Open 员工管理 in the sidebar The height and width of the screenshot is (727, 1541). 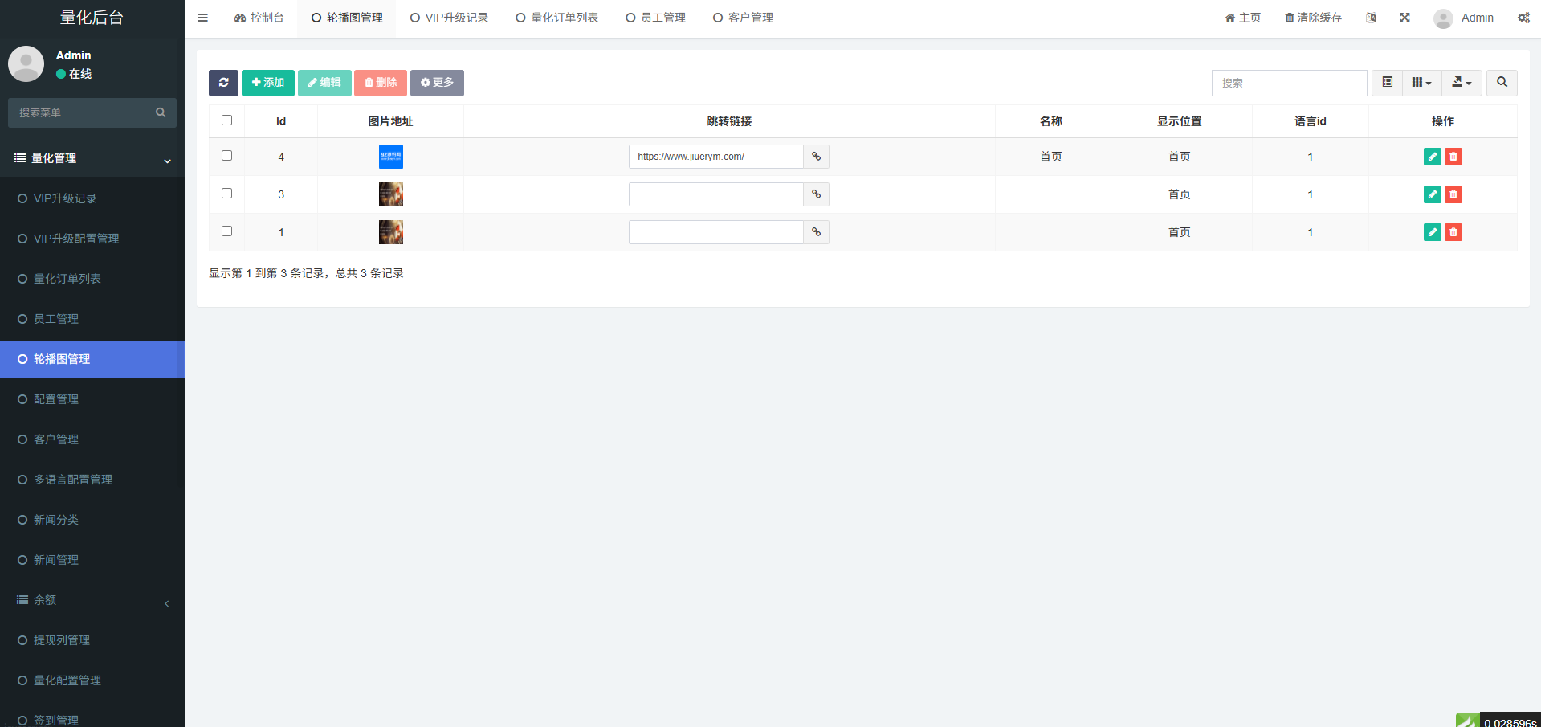coord(92,319)
